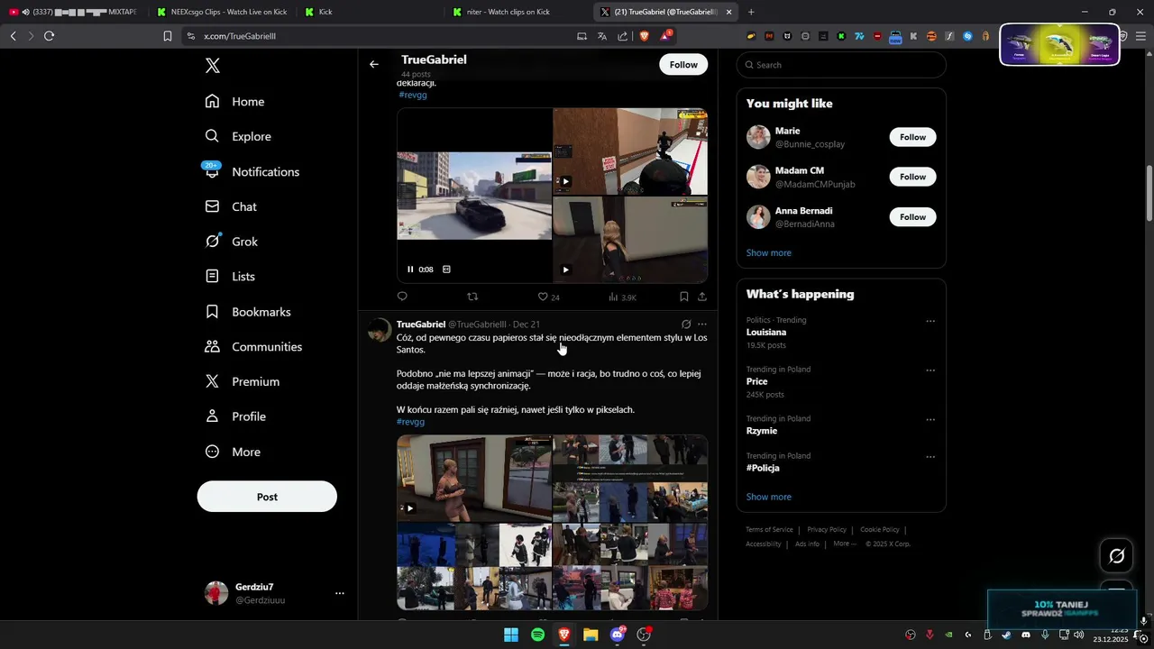Open Bookmarks in the sidebar
The width and height of the screenshot is (1154, 649).
248,312
